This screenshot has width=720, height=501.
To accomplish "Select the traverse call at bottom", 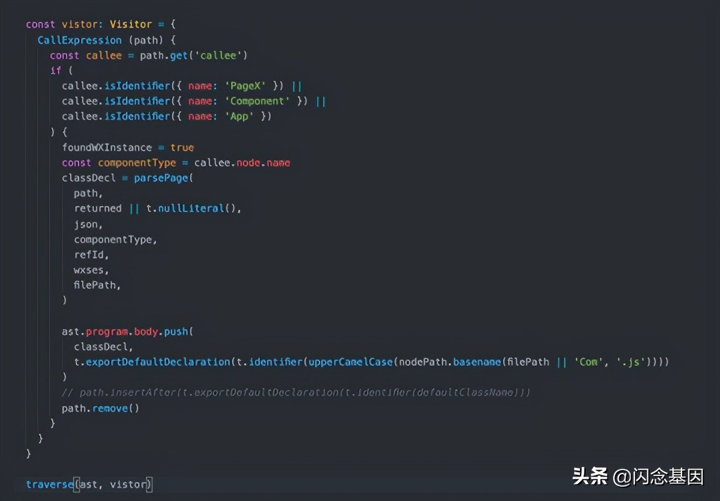I will tap(50, 484).
